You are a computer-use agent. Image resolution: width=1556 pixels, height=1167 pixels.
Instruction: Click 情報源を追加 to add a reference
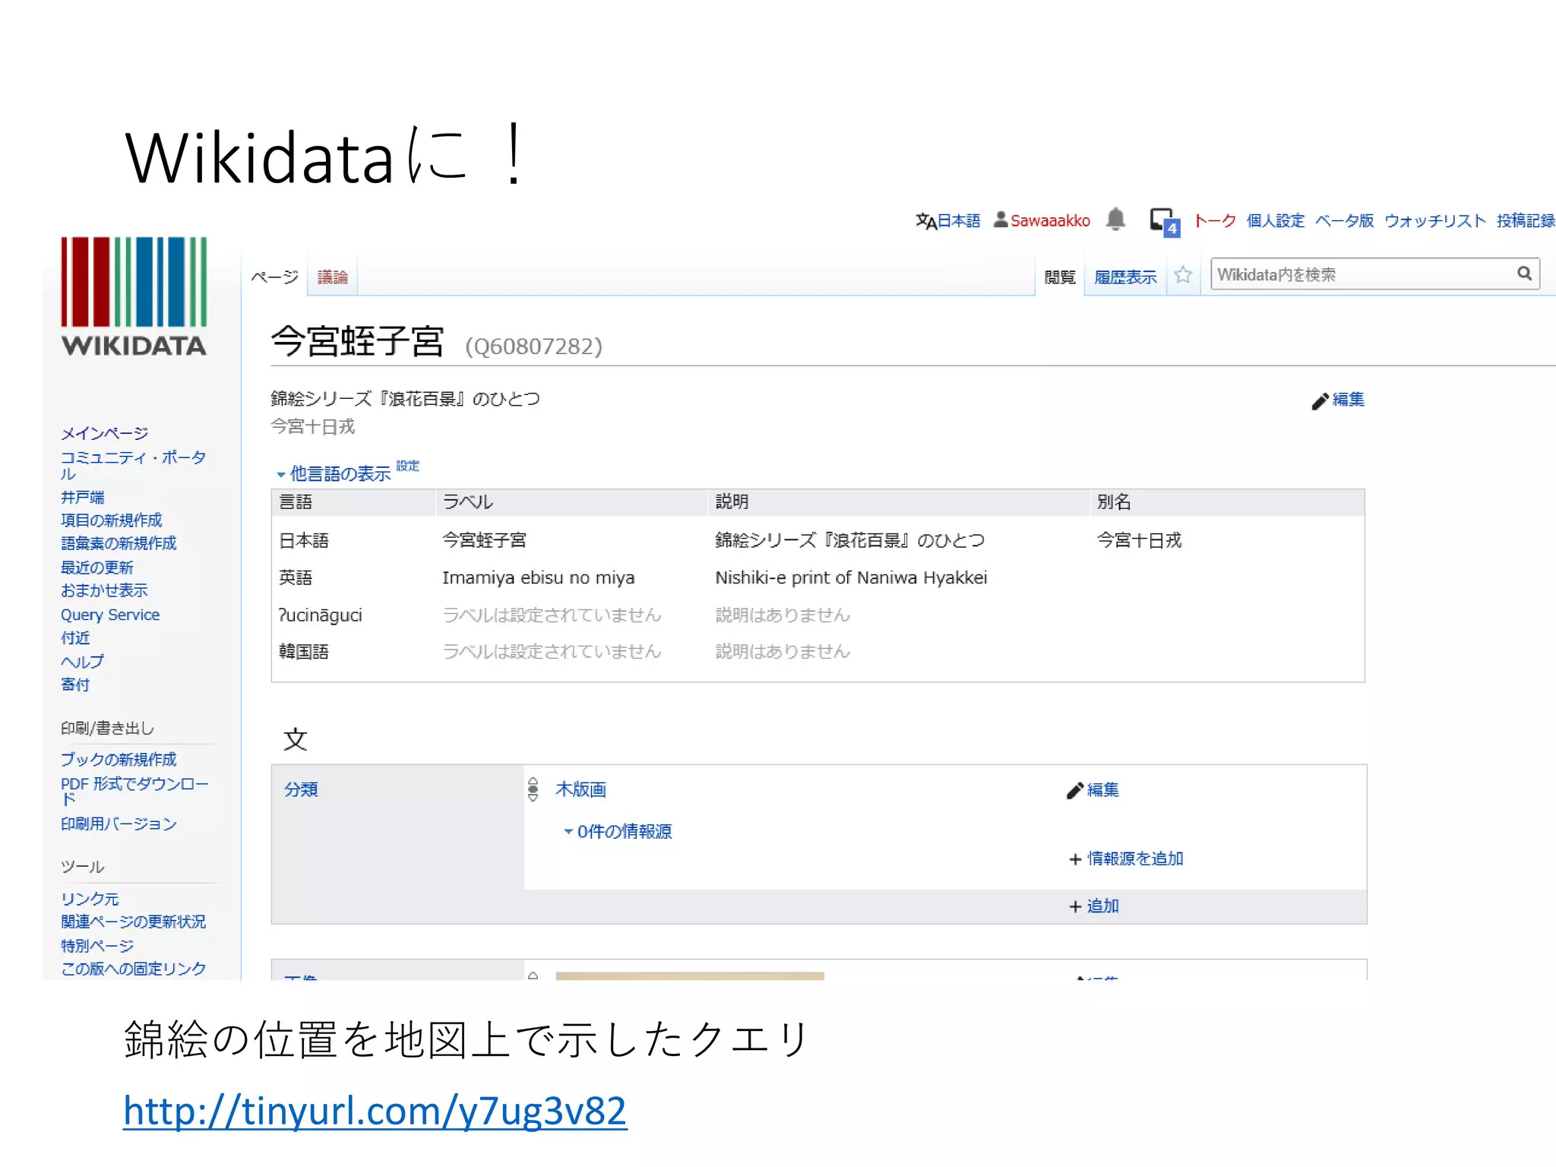click(1126, 859)
